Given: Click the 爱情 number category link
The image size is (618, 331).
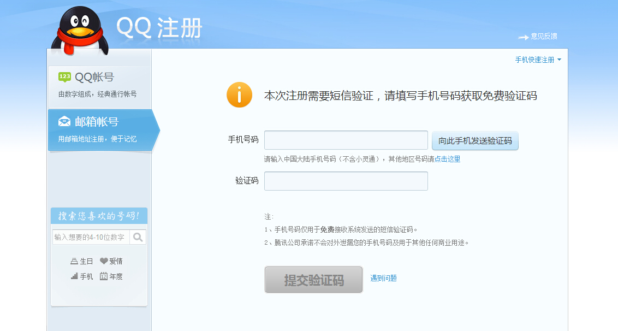Looking at the screenshot, I should point(116,261).
